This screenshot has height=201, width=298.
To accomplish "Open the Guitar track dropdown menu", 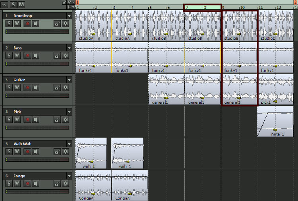I will click(x=69, y=80).
